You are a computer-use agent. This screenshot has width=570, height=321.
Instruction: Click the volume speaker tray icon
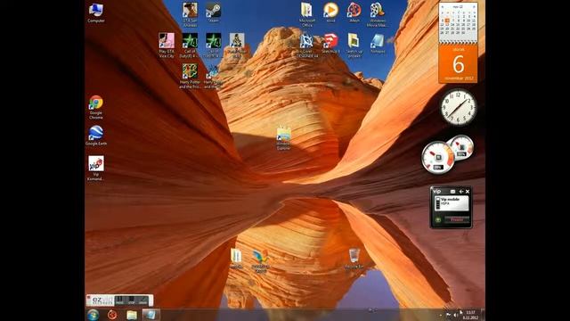(455, 315)
